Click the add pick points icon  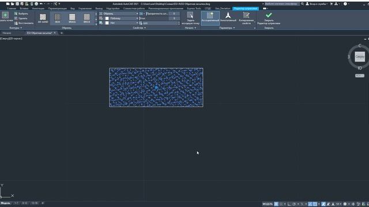(x=5, y=16)
